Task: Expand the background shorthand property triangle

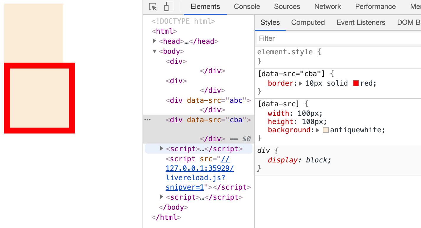Action: point(318,130)
